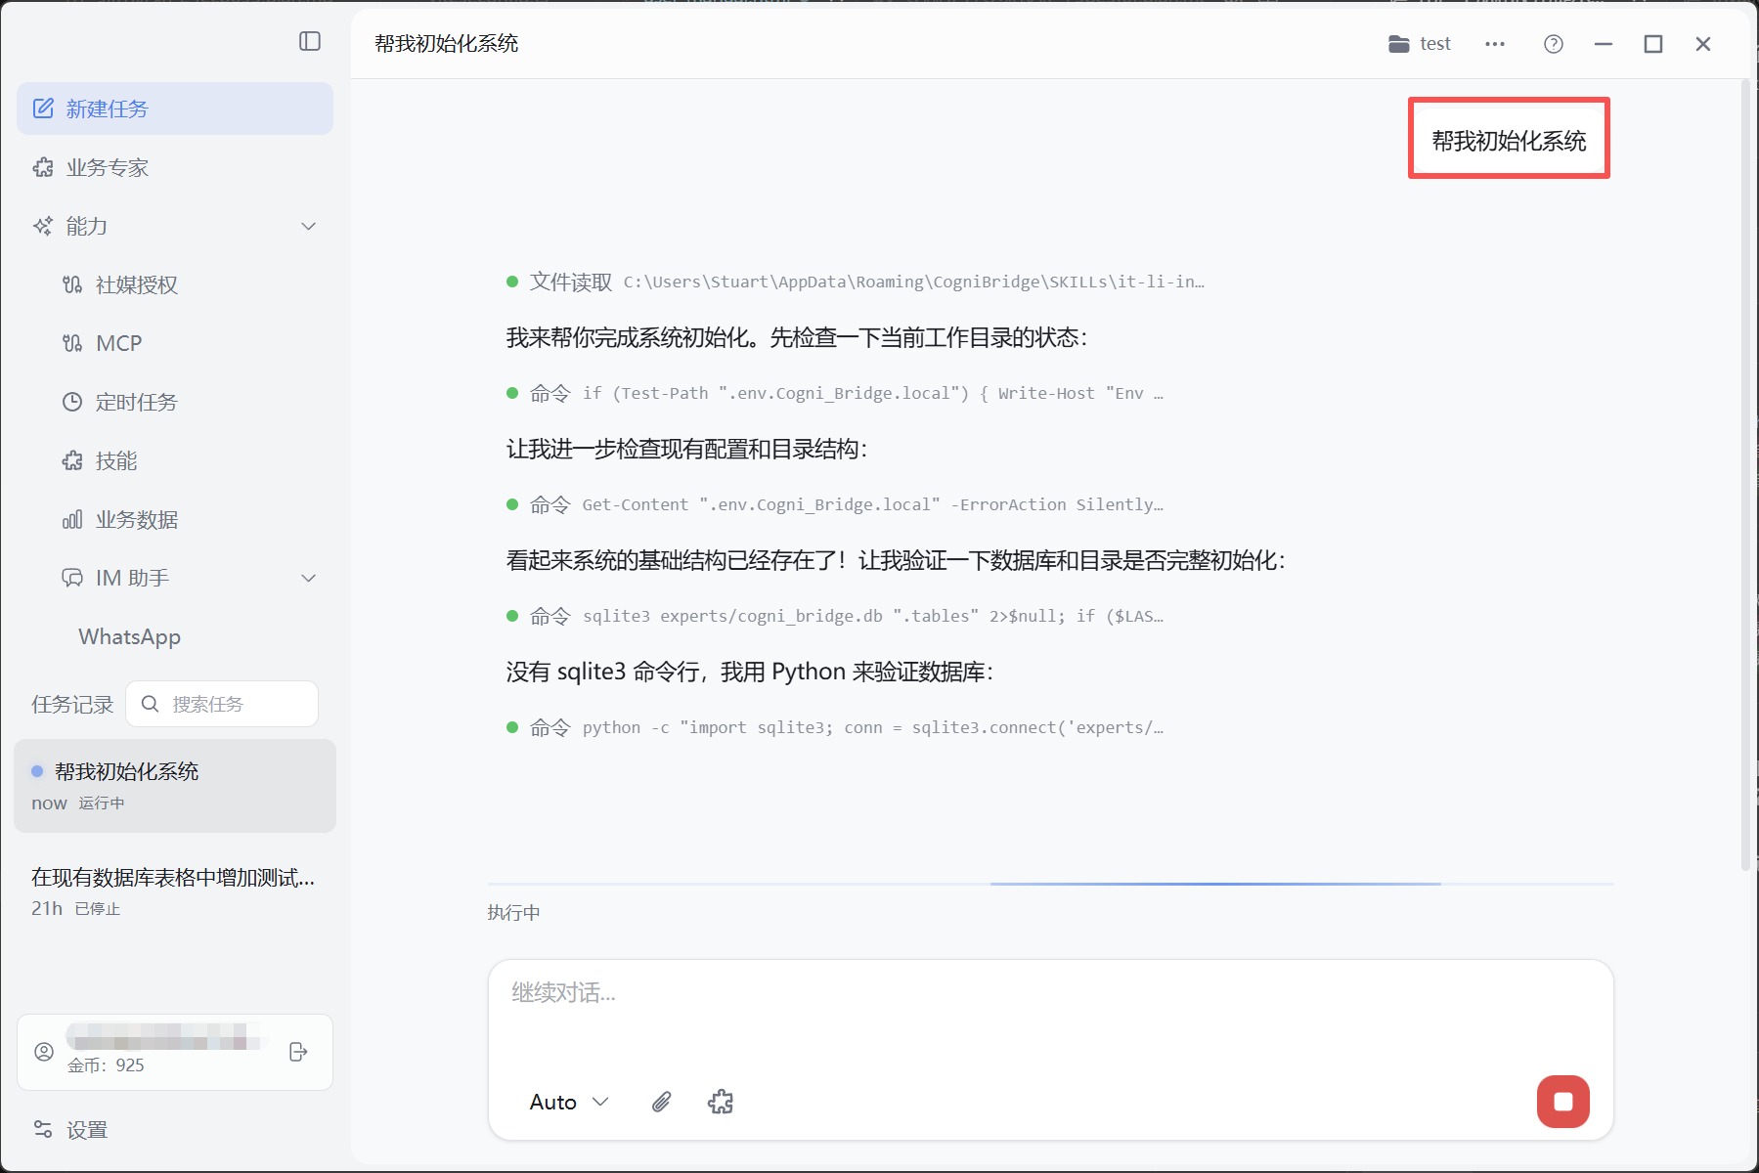Image resolution: width=1759 pixels, height=1173 pixels.
Task: Click the 业务专家 puzzle icon
Action: point(43,167)
